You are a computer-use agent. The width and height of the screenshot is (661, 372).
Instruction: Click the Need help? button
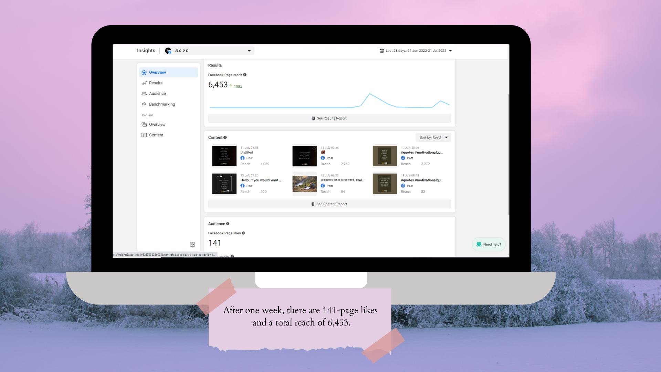click(x=489, y=244)
